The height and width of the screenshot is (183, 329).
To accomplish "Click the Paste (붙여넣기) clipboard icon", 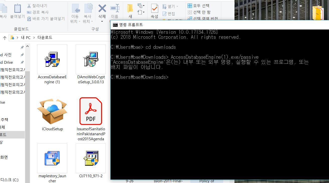I will pyautogui.click(x=17, y=9).
